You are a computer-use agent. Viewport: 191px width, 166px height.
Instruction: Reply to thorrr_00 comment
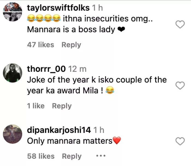coord(62,106)
